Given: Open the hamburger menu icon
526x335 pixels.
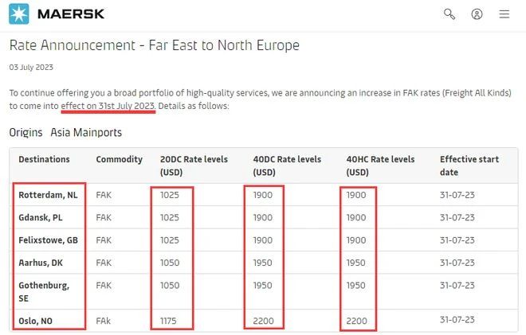Looking at the screenshot, I should point(504,14).
